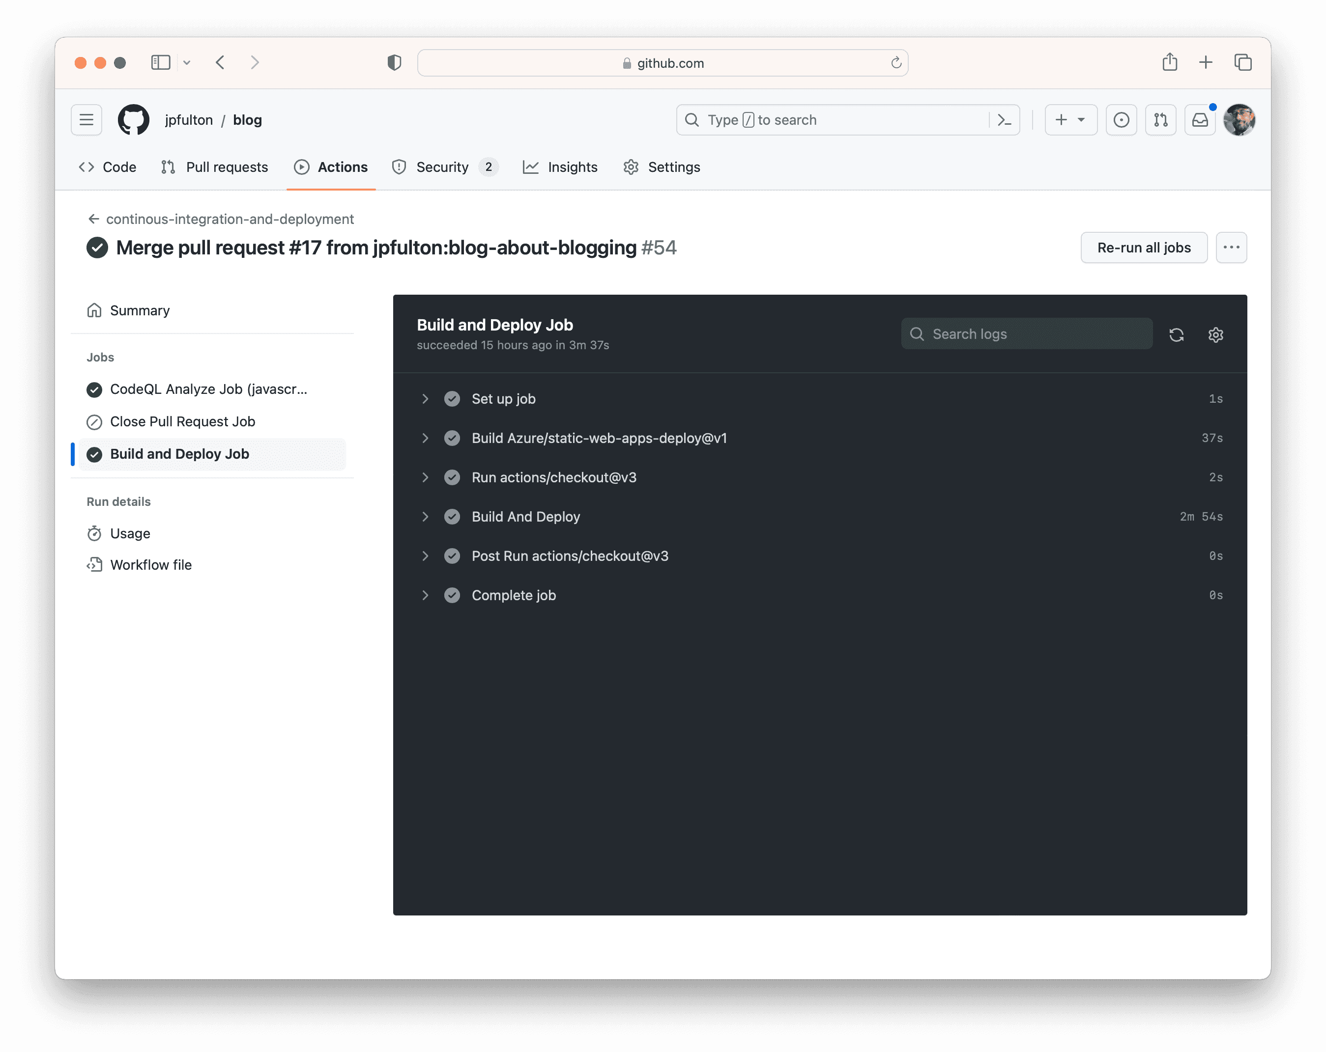1326x1052 pixels.
Task: Open the notifications inbox icon
Action: (x=1199, y=120)
